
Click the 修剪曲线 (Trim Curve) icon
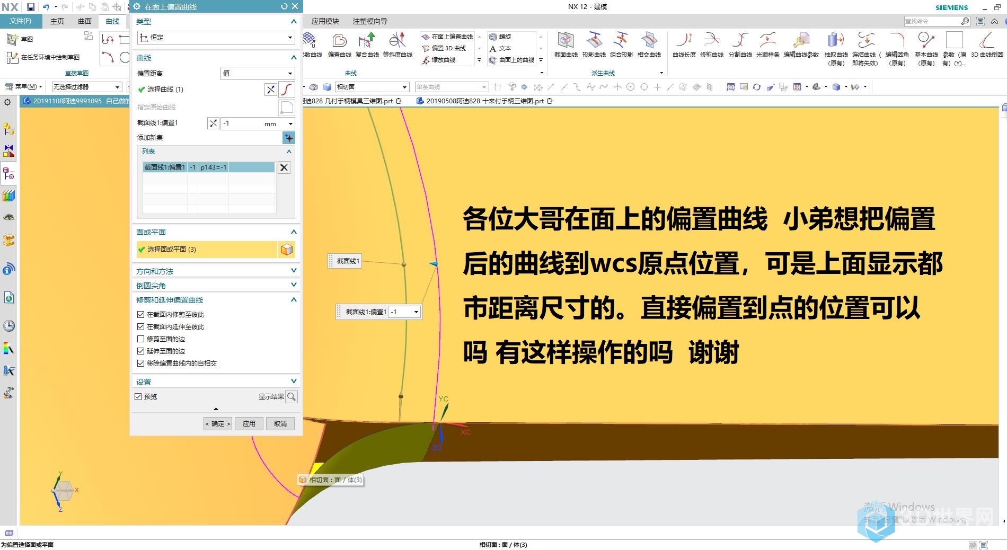[711, 41]
